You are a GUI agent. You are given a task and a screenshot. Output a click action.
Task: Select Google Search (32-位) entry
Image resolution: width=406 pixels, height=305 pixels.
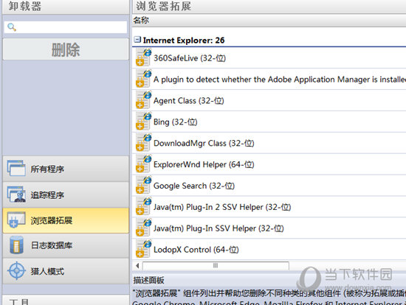[x=269, y=186]
